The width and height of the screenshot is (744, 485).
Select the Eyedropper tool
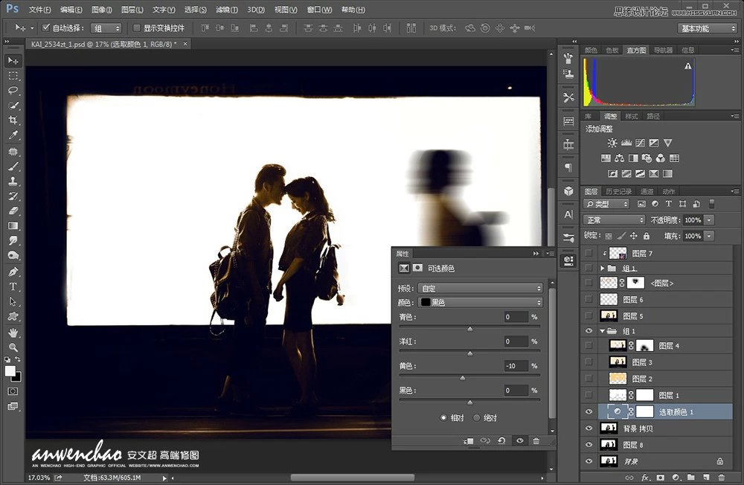pyautogui.click(x=13, y=135)
